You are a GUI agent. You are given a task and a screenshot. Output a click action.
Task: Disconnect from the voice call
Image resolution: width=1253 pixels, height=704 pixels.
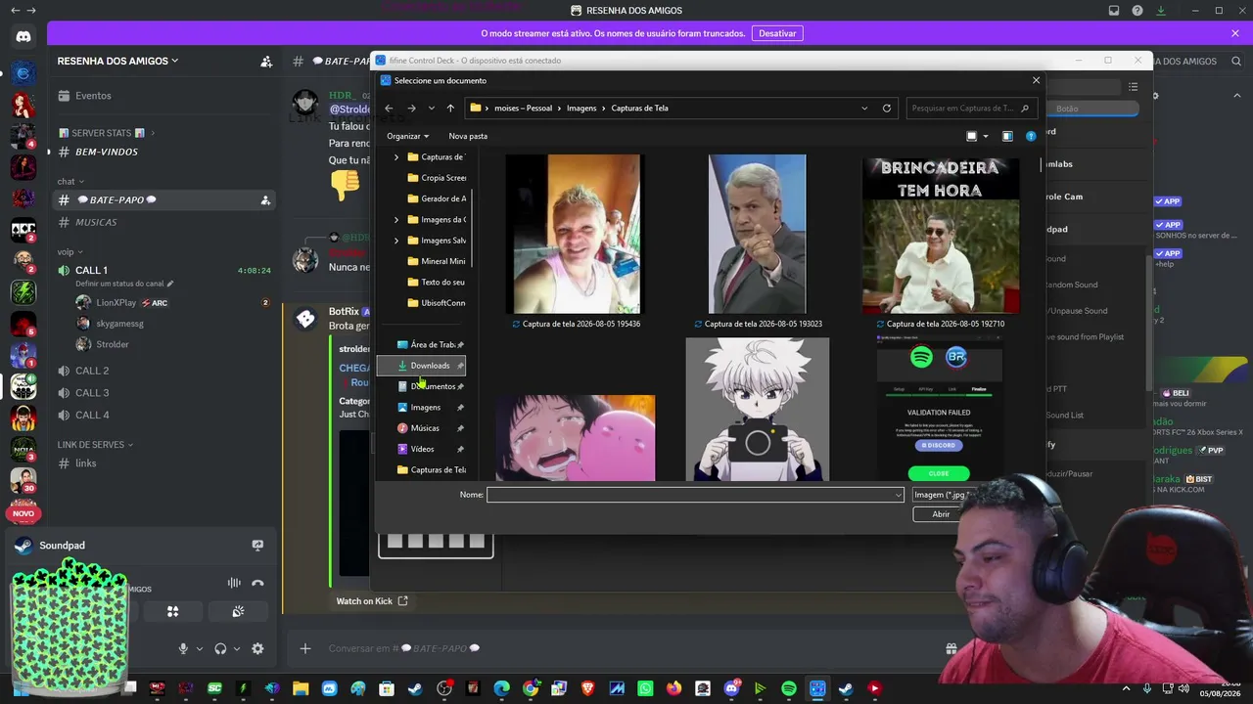tap(257, 584)
